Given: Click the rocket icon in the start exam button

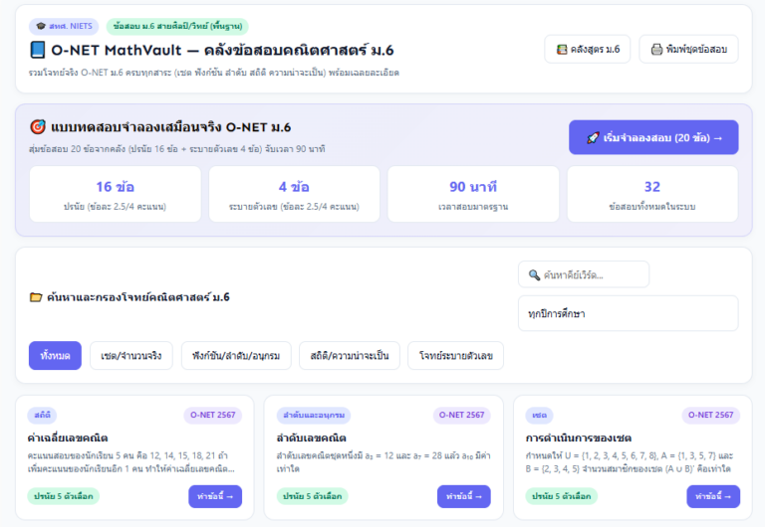Looking at the screenshot, I should [593, 138].
